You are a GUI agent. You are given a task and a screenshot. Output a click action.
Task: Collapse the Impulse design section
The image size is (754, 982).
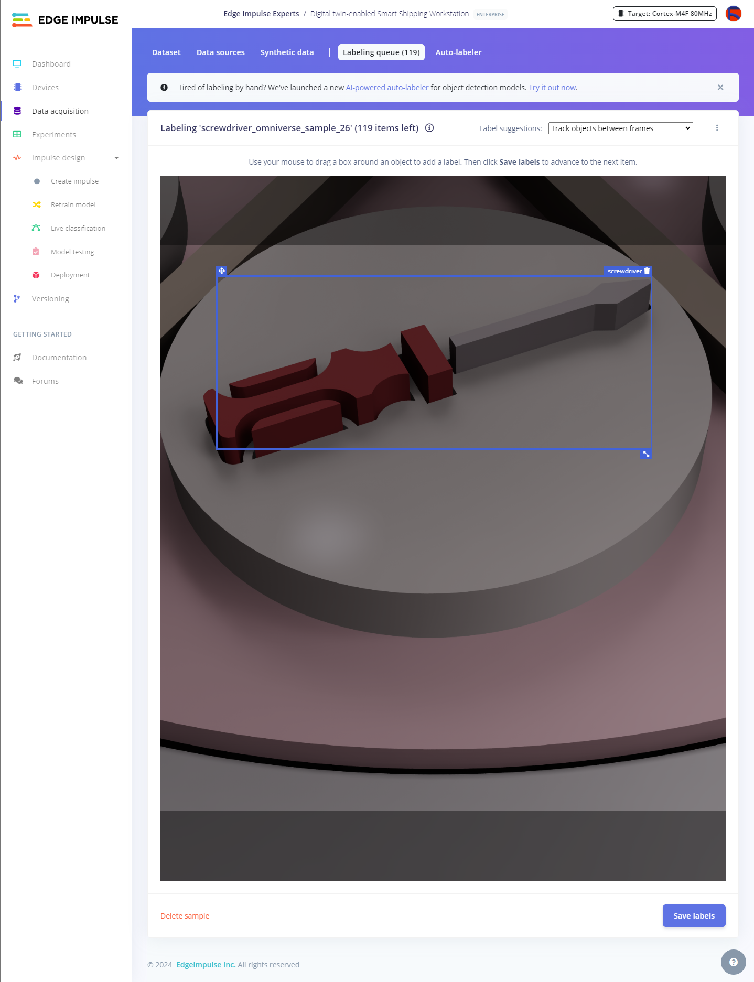116,158
